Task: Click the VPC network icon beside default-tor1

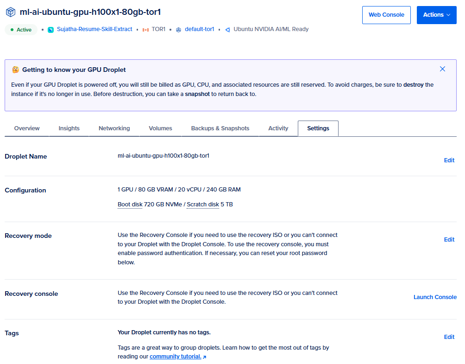Action: [178, 29]
